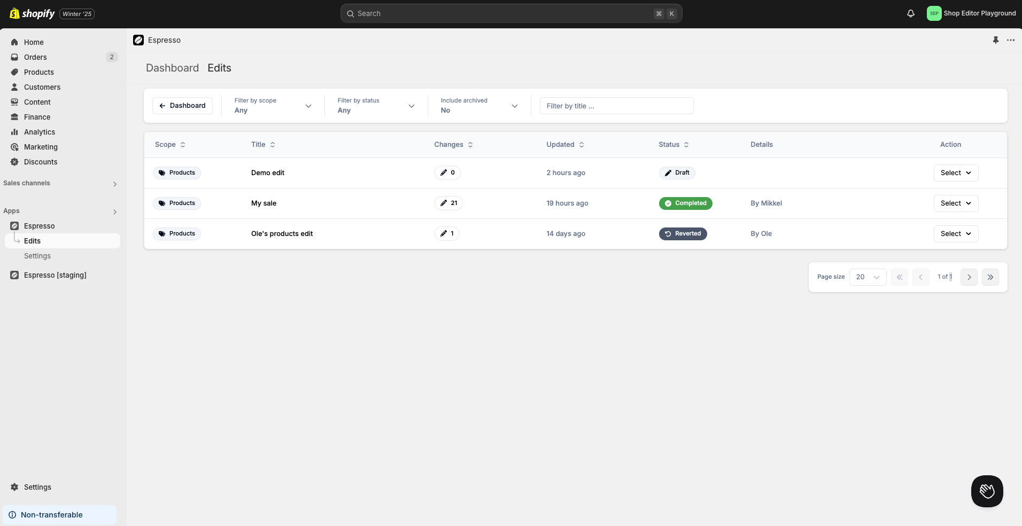Viewport: 1022px width, 526px height.
Task: Open the three-dot more actions menu
Action: coord(1010,40)
